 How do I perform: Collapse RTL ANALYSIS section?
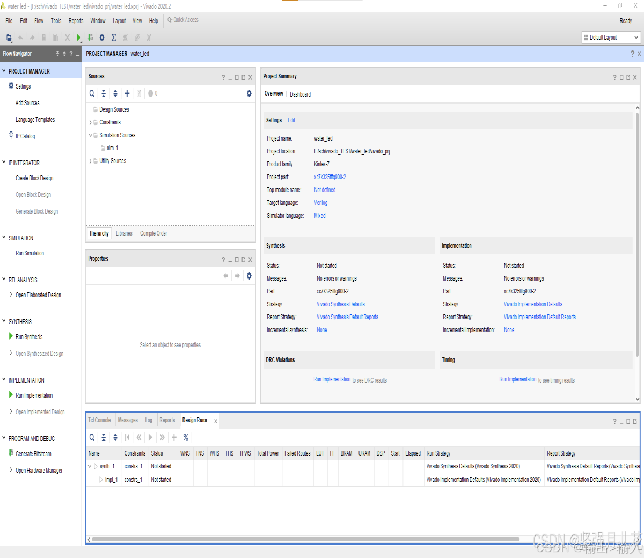[4, 280]
